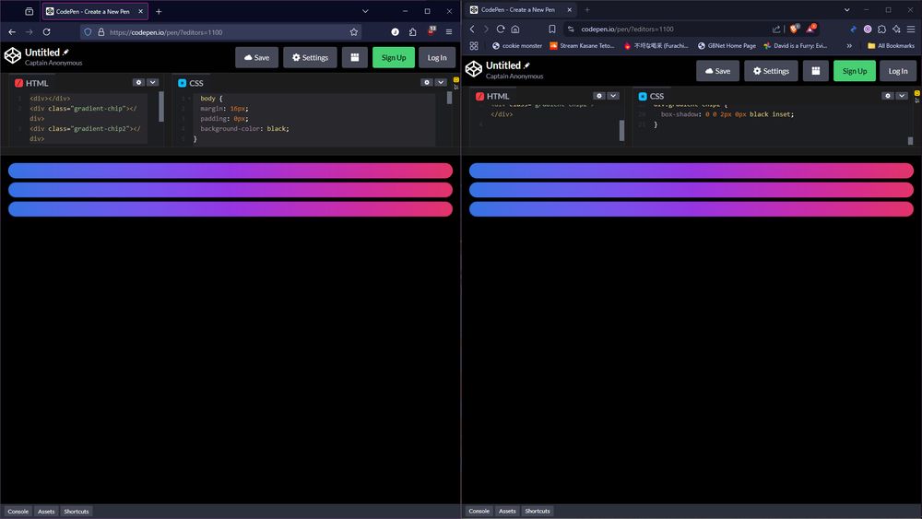Select CodePen tab in Firefox window
This screenshot has height=519, width=922.
[x=95, y=11]
